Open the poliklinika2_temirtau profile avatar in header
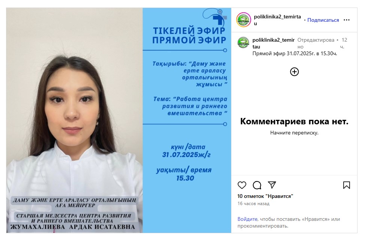 coord(243,20)
